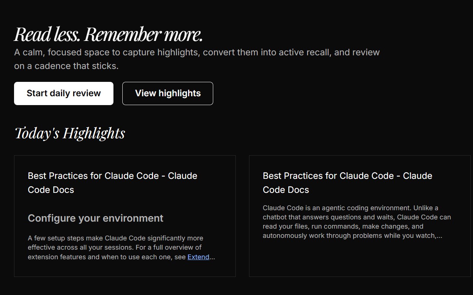Click the Configure your environment heading

click(95, 218)
